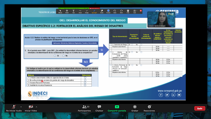This screenshot has width=211, height=119.
Task: Open the slideshow see-all-slides icon
Action: (x=37, y=98)
